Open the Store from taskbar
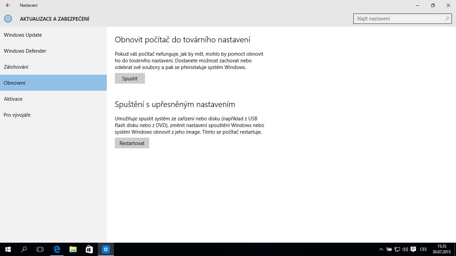 tap(89, 249)
